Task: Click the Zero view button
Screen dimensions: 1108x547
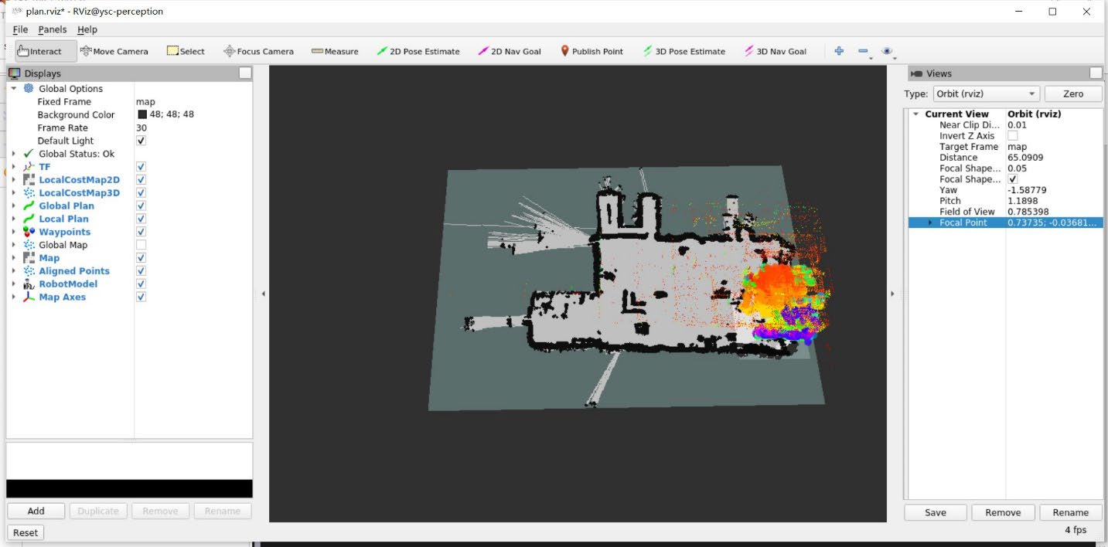Action: click(x=1073, y=93)
